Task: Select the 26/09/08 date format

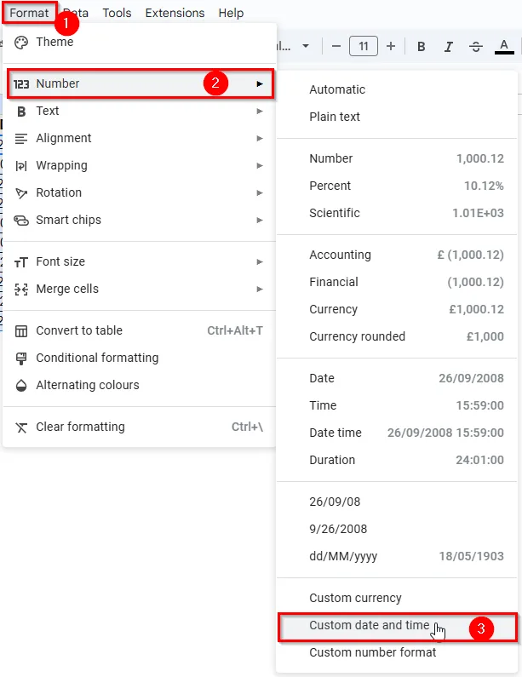Action: [x=397, y=502]
